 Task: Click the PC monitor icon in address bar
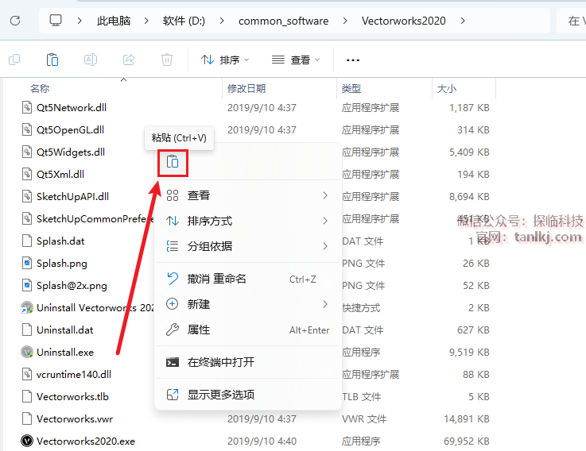coord(56,20)
